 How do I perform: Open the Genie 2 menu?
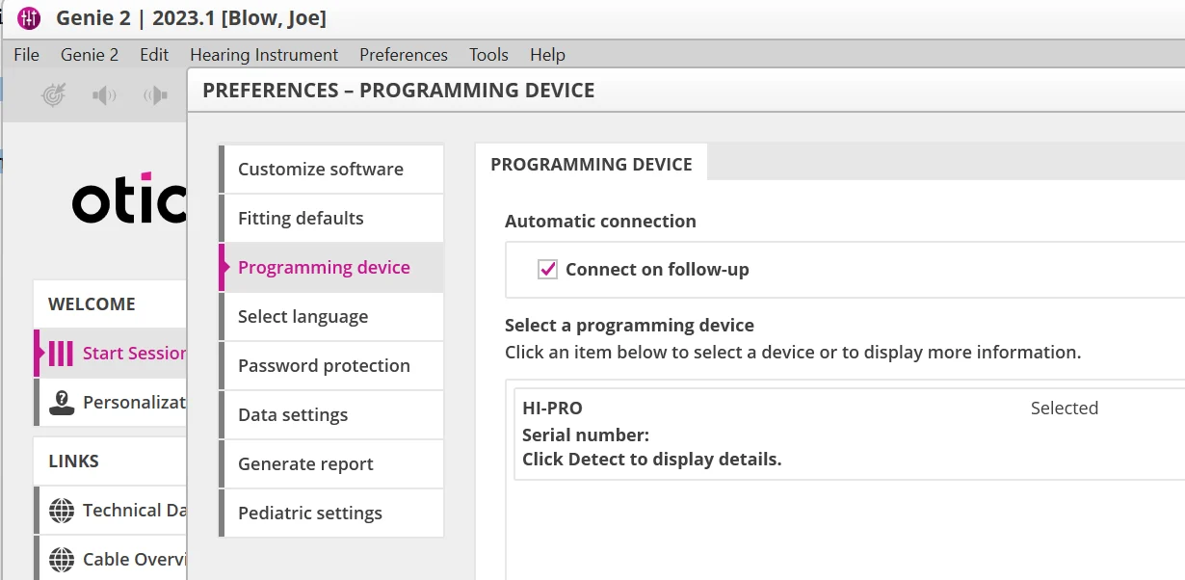(90, 55)
